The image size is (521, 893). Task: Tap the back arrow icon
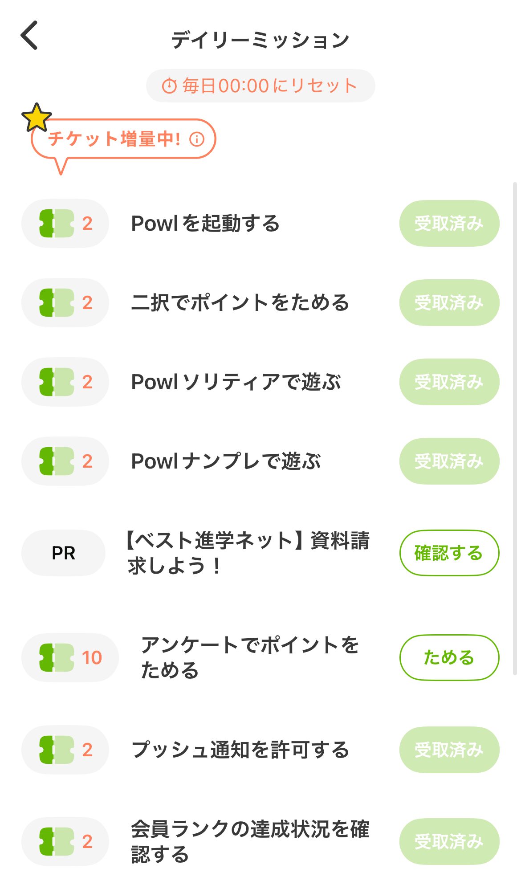point(29,35)
